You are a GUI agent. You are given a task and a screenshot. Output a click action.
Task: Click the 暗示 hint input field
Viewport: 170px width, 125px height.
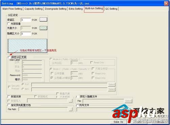(x=32, y=79)
